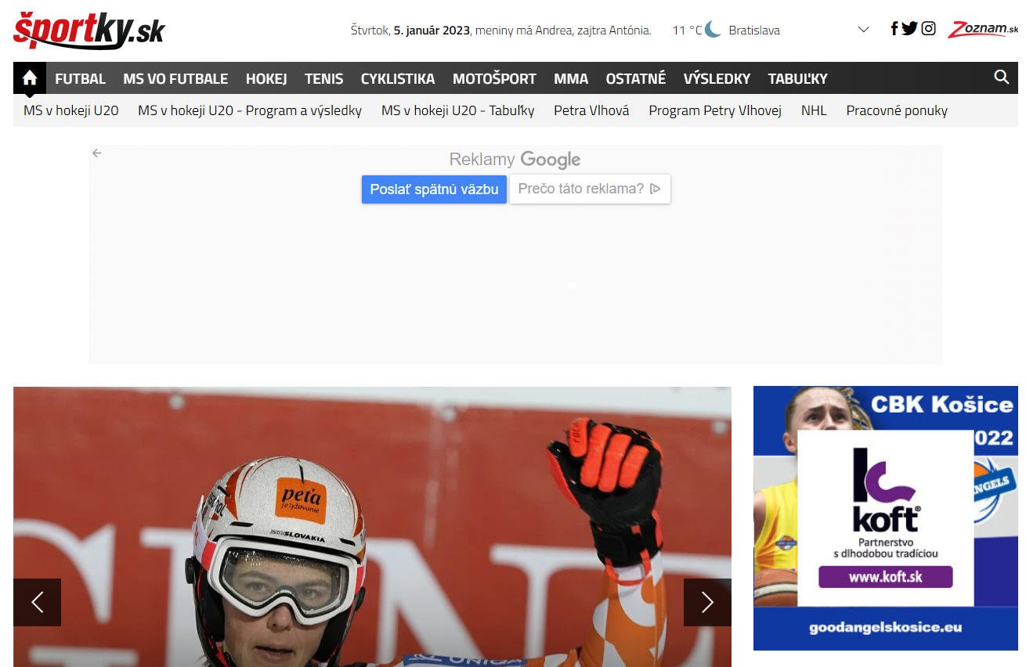Go to the TABUĽKY section
This screenshot has height=667, width=1026.
coord(797,78)
